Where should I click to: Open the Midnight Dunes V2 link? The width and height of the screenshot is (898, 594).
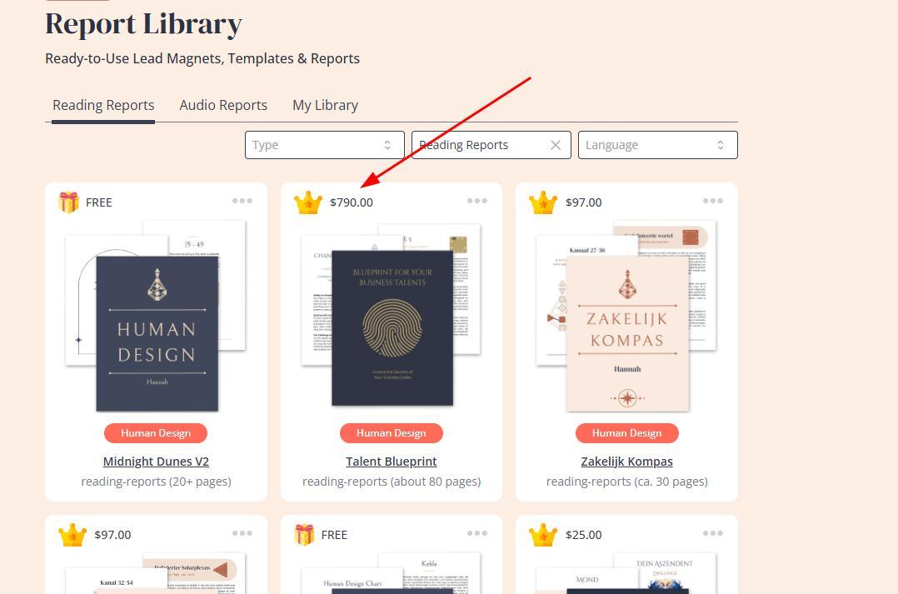click(156, 461)
